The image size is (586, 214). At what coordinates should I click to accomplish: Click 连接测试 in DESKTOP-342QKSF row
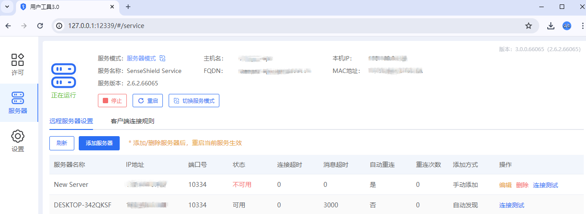pyautogui.click(x=512, y=205)
